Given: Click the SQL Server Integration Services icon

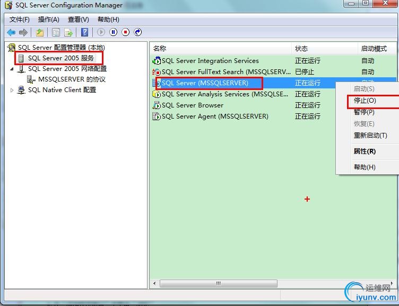Looking at the screenshot, I should (x=157, y=61).
